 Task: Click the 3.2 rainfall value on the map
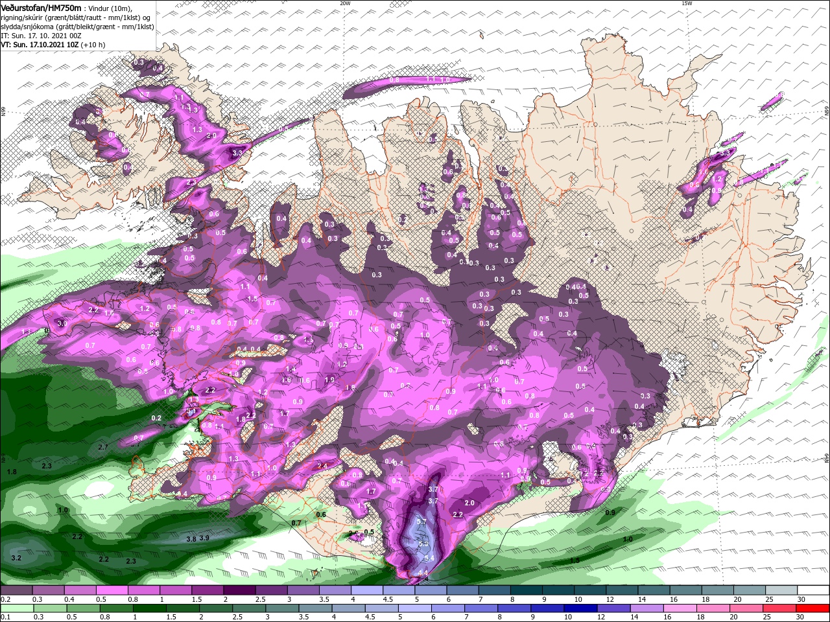point(17,558)
